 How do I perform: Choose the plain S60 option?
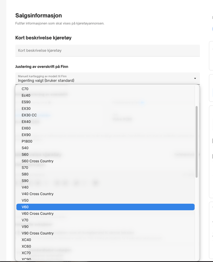pyautogui.click(x=25, y=154)
